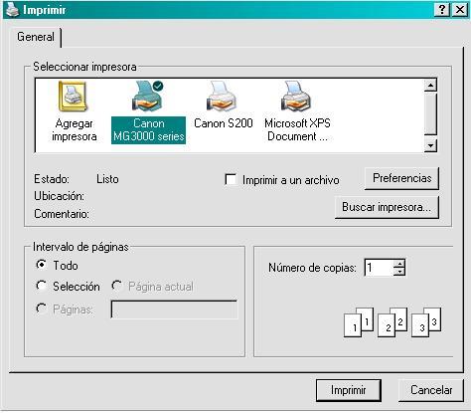Choose the Selección page range option
The image size is (471, 413).
coord(41,286)
